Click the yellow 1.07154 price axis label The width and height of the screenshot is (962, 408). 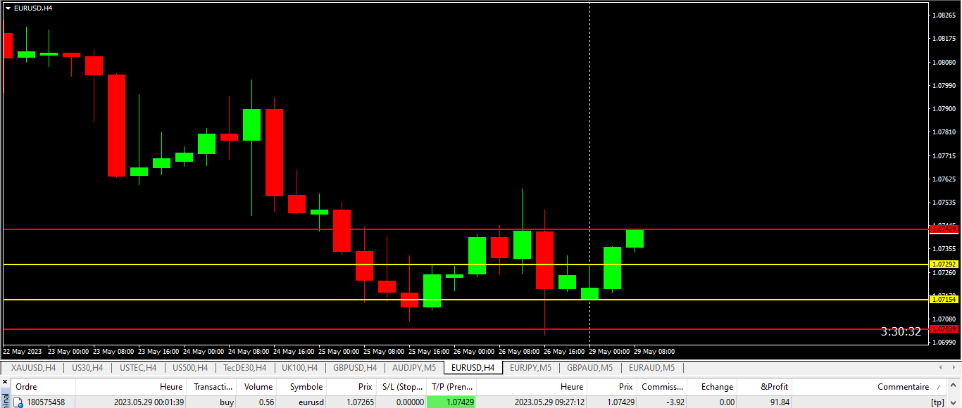coord(944,300)
